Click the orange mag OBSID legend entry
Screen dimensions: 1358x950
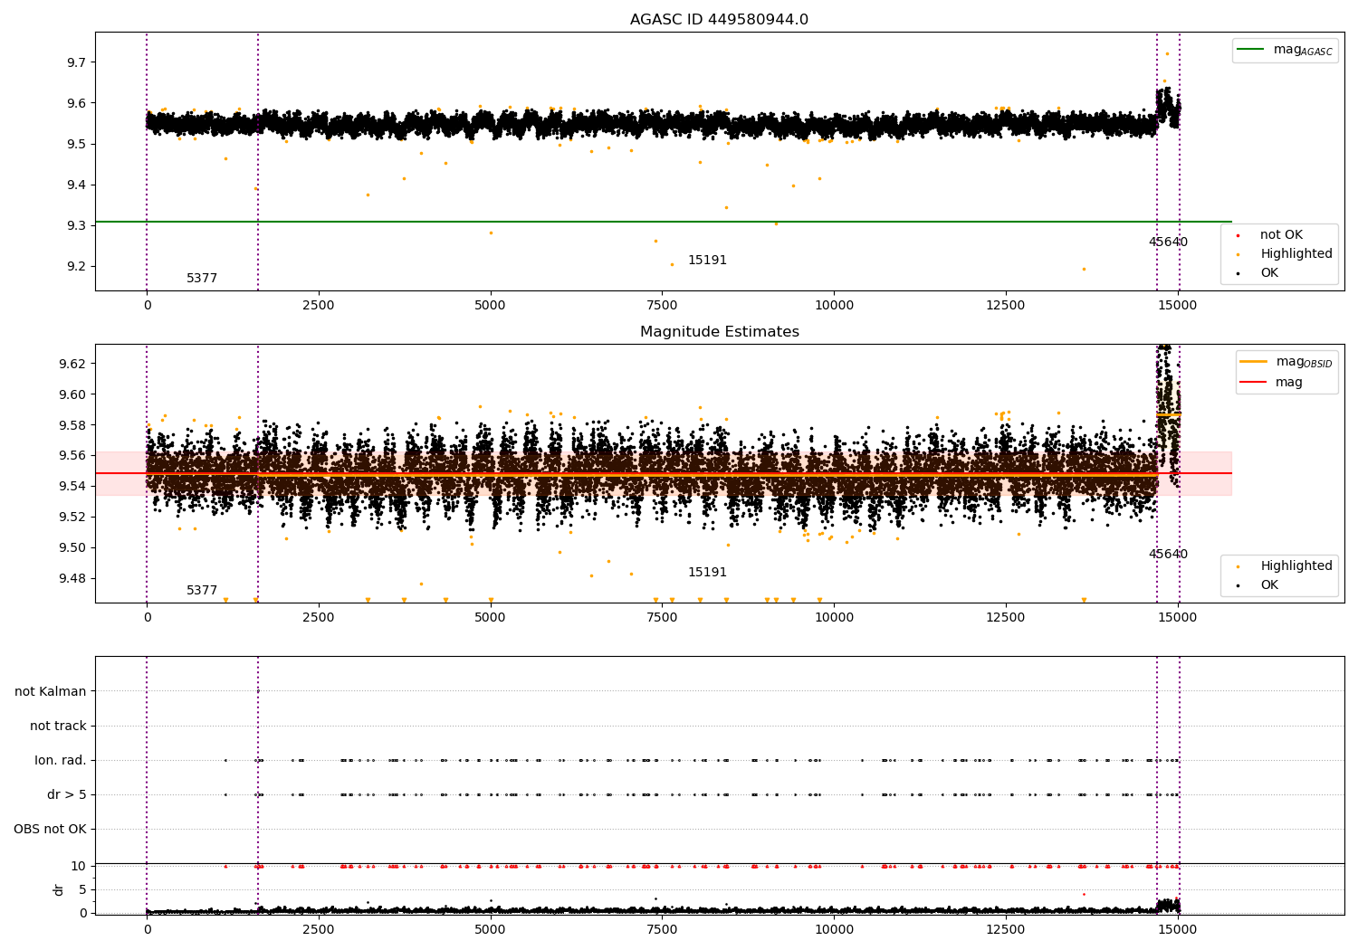pos(1286,362)
